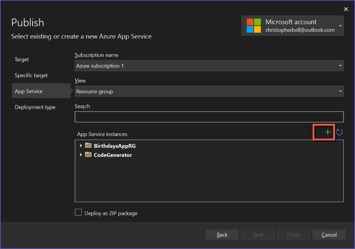Go to the Specific target step
Viewport: 355px width, 249px height.
pos(31,75)
